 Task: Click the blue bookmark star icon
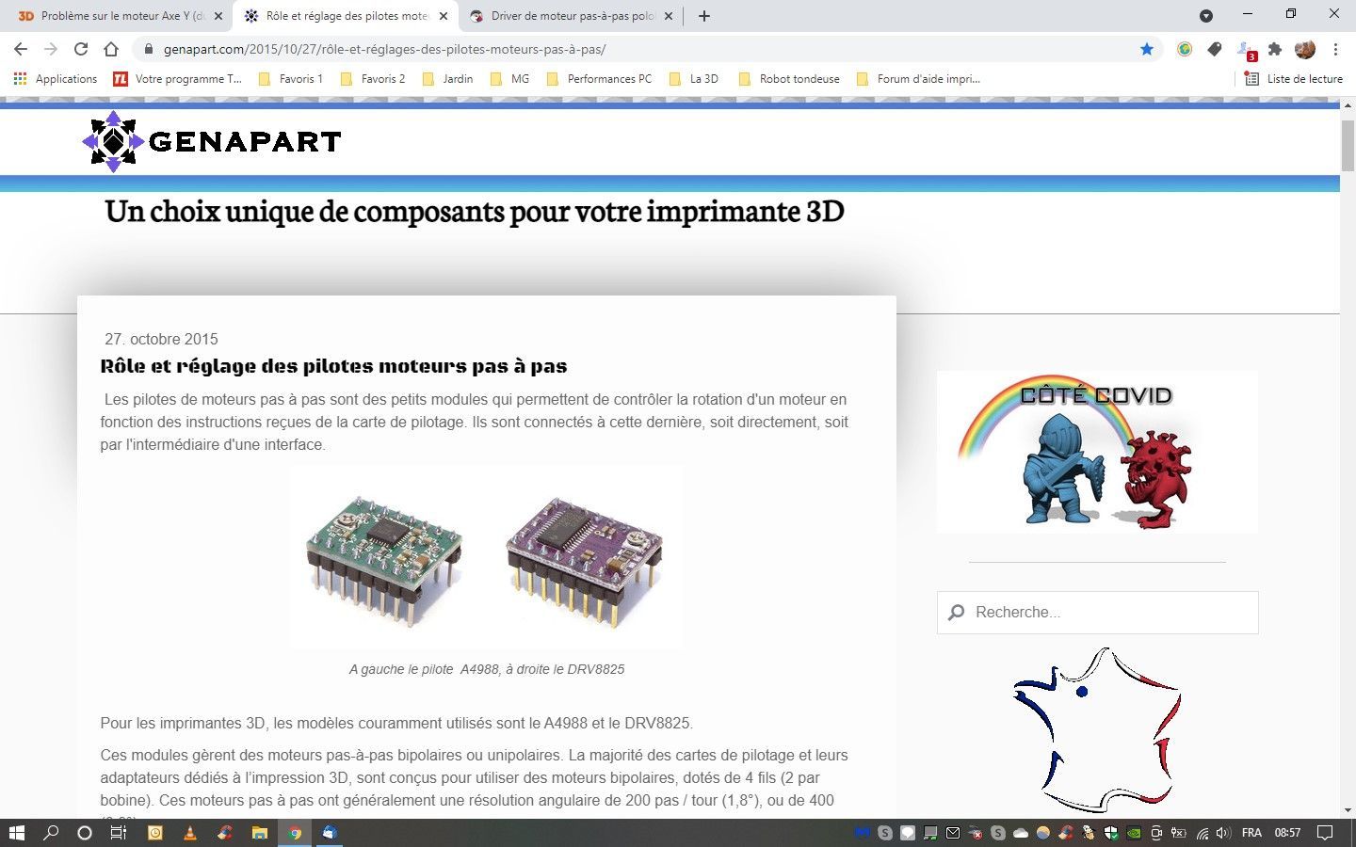(1147, 49)
